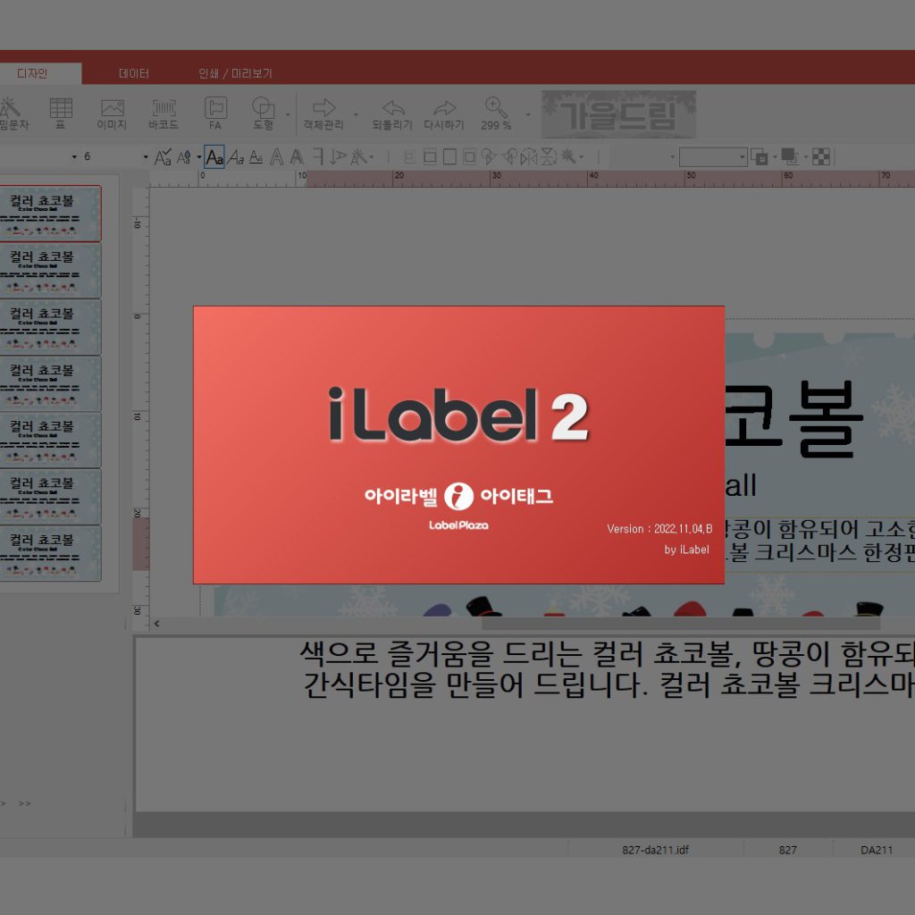Click the Version : 2022.11.04.B text

click(x=659, y=529)
